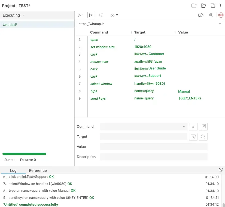Create a new project icon
225x207 pixels.
(194, 6)
